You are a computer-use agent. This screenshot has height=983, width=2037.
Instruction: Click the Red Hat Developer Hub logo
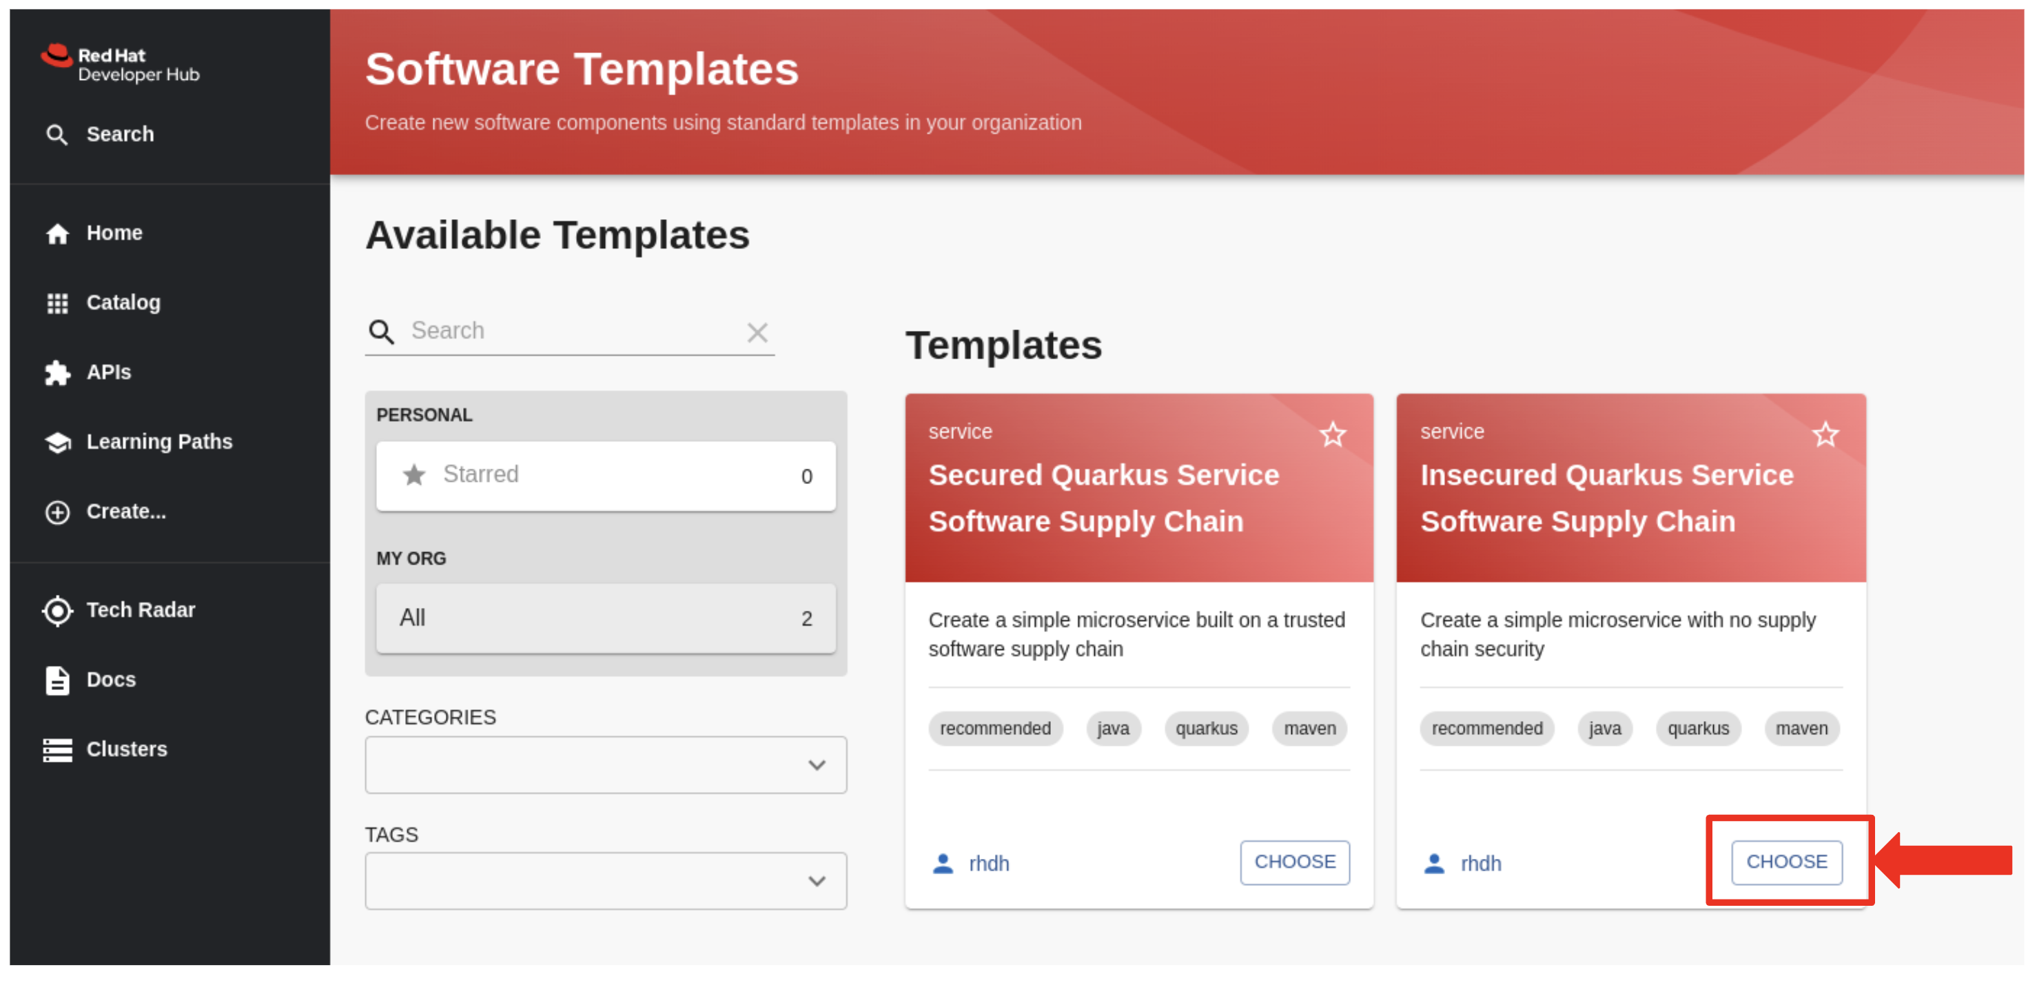[120, 63]
